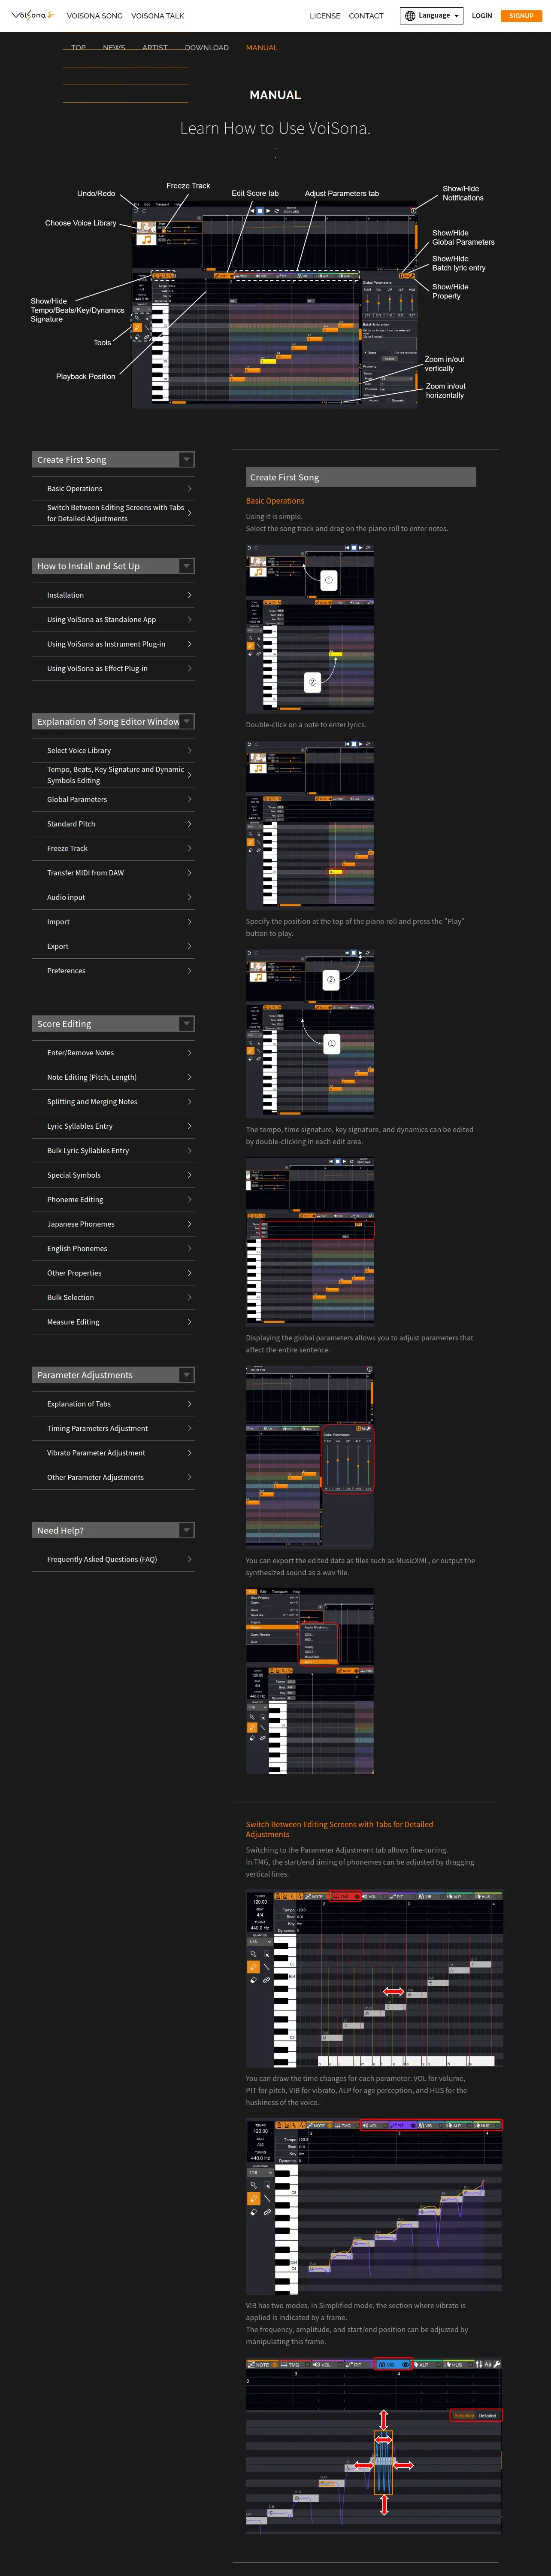Click the chevron on Enter/Remove Notes
Image resolution: width=551 pixels, height=2576 pixels.
tap(190, 1053)
